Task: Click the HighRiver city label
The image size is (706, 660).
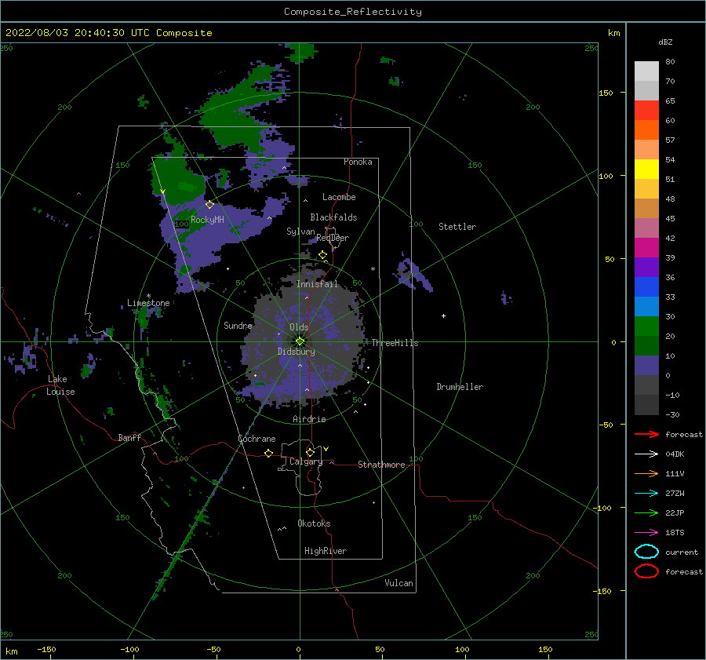Action: (x=326, y=551)
